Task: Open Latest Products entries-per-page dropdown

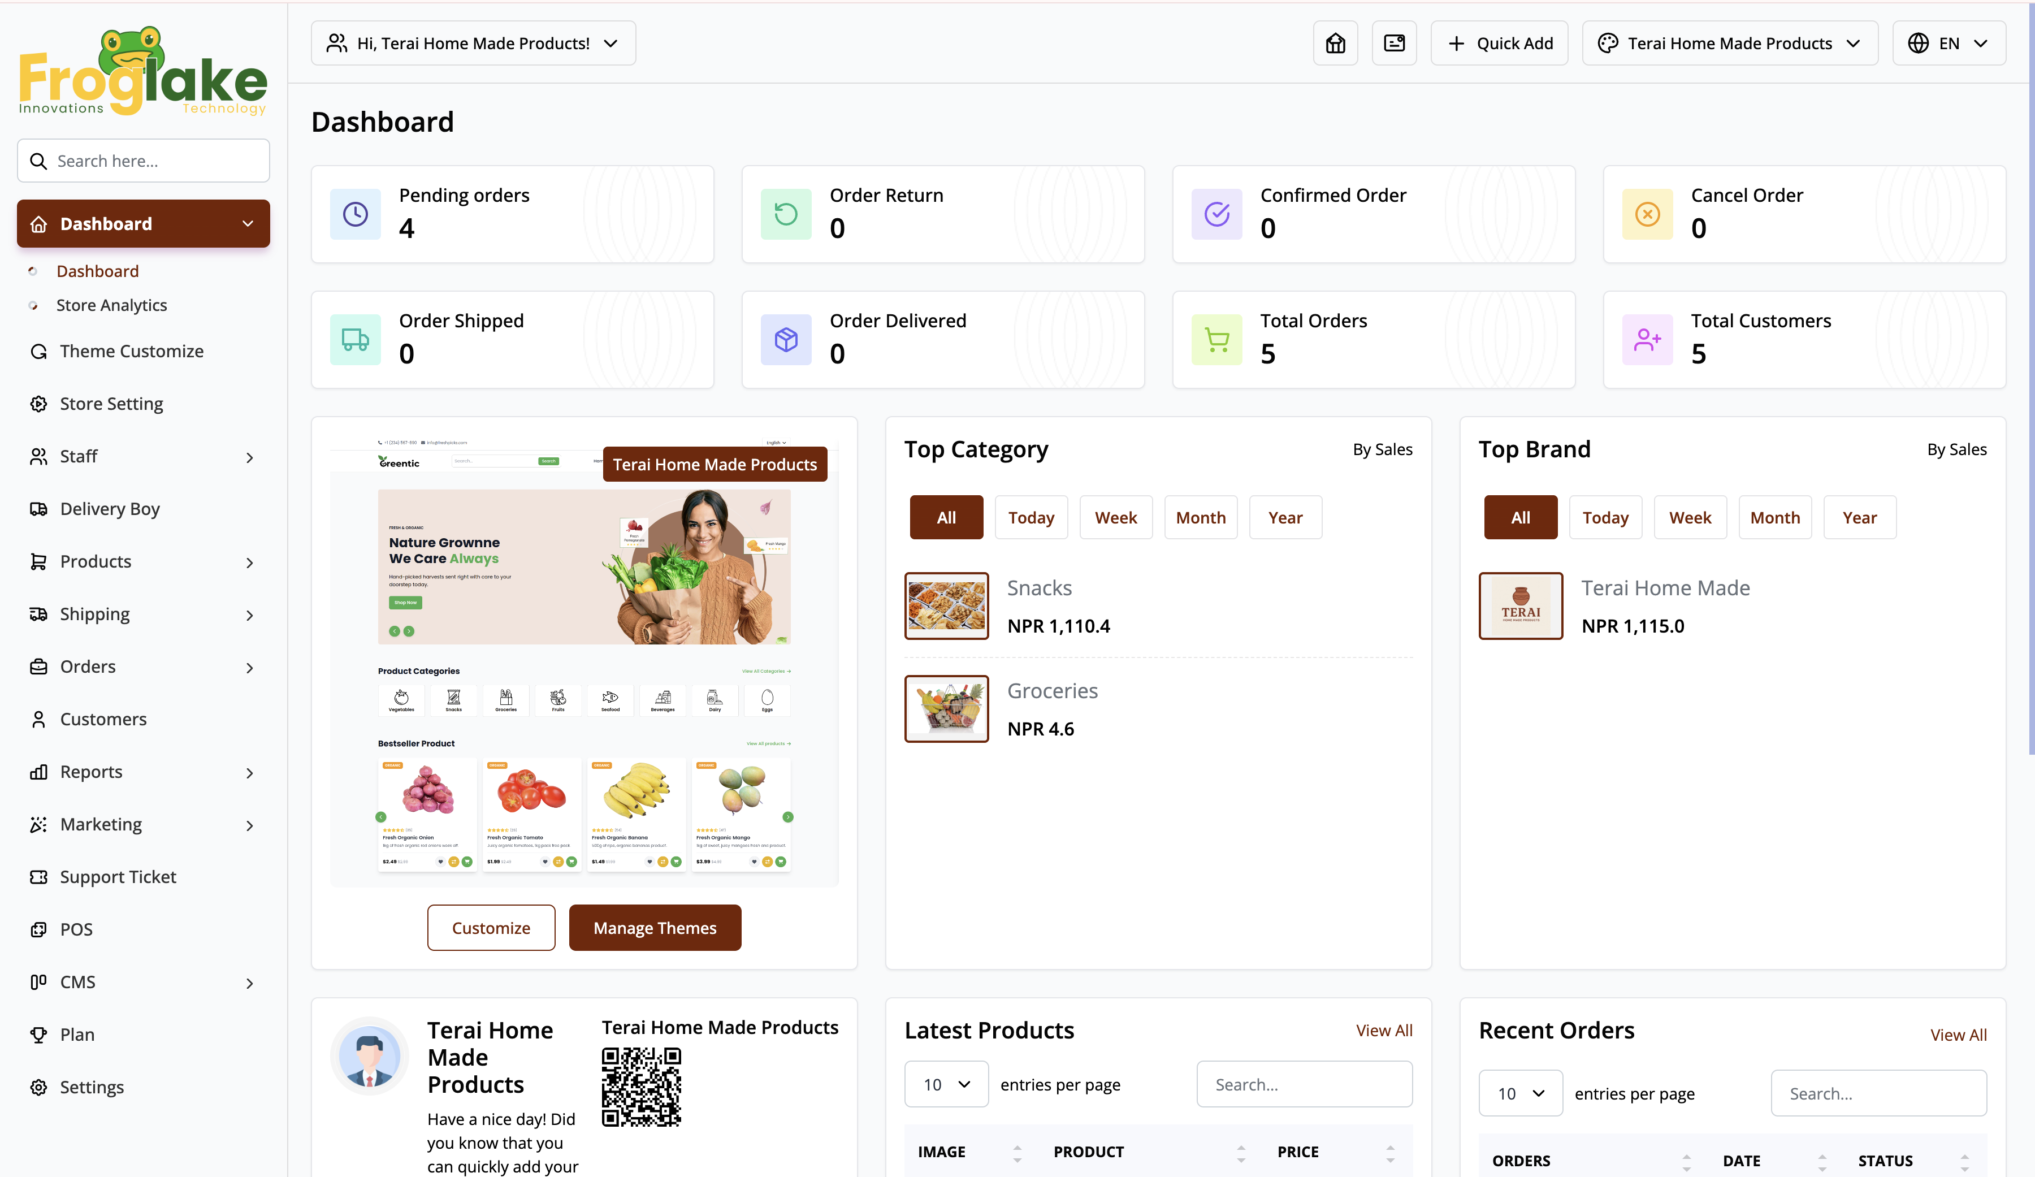Action: pyautogui.click(x=946, y=1084)
